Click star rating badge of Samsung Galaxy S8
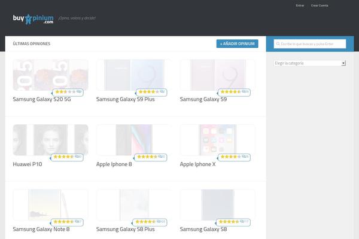Viewport: 359px width, 239px height. [233, 222]
